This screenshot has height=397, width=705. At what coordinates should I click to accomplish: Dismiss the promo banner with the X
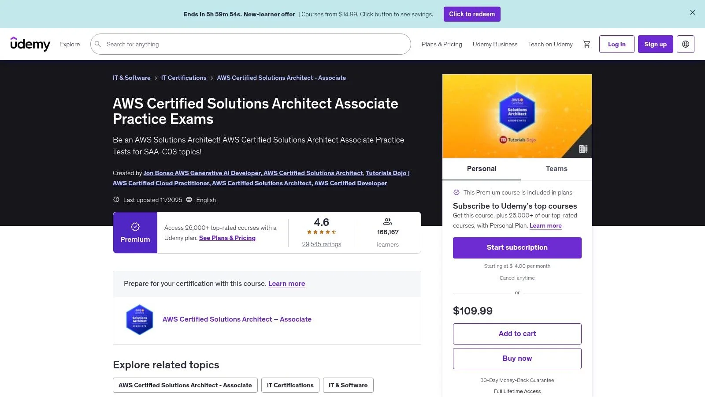tap(693, 12)
